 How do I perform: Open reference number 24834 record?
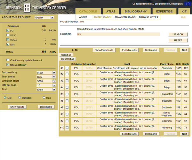tap(89, 68)
